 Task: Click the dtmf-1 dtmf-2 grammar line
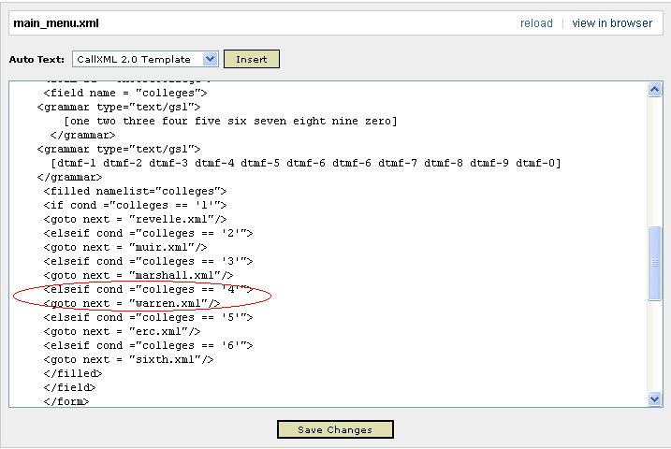306,163
